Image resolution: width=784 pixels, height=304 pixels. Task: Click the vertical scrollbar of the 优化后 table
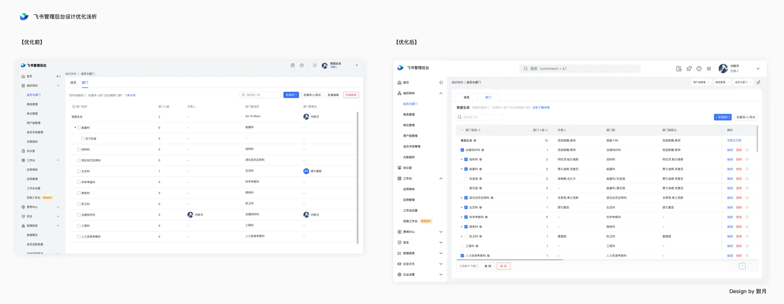[757, 139]
